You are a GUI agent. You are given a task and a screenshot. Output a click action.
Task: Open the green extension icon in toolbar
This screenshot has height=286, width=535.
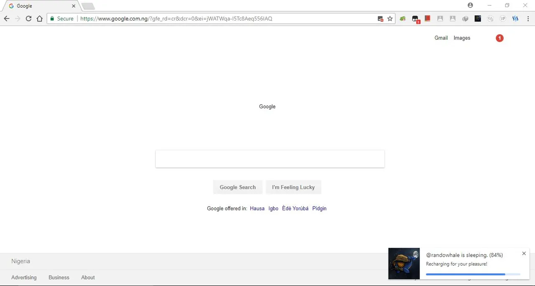point(403,18)
